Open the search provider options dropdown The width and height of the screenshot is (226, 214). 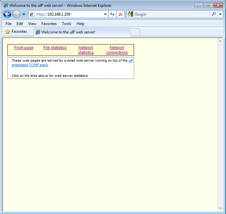click(x=220, y=14)
